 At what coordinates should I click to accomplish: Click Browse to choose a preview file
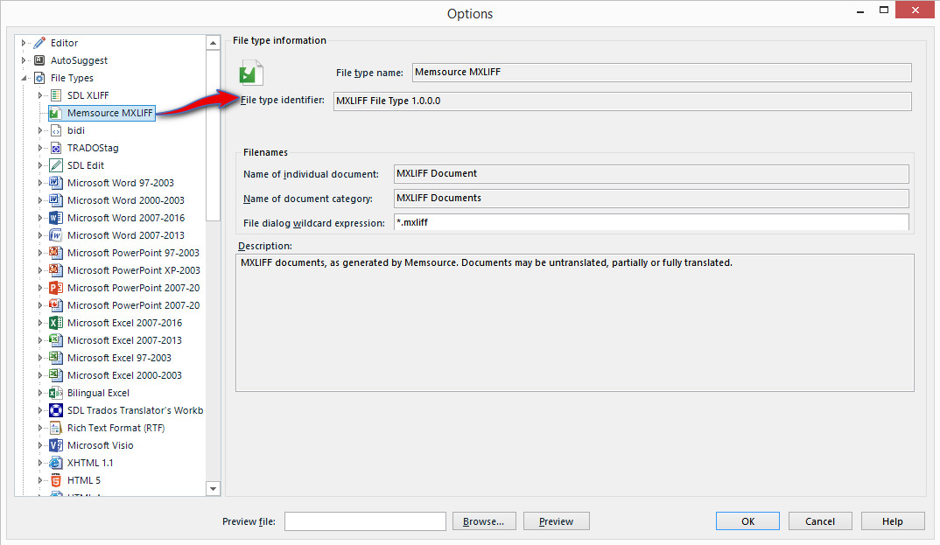click(x=483, y=521)
